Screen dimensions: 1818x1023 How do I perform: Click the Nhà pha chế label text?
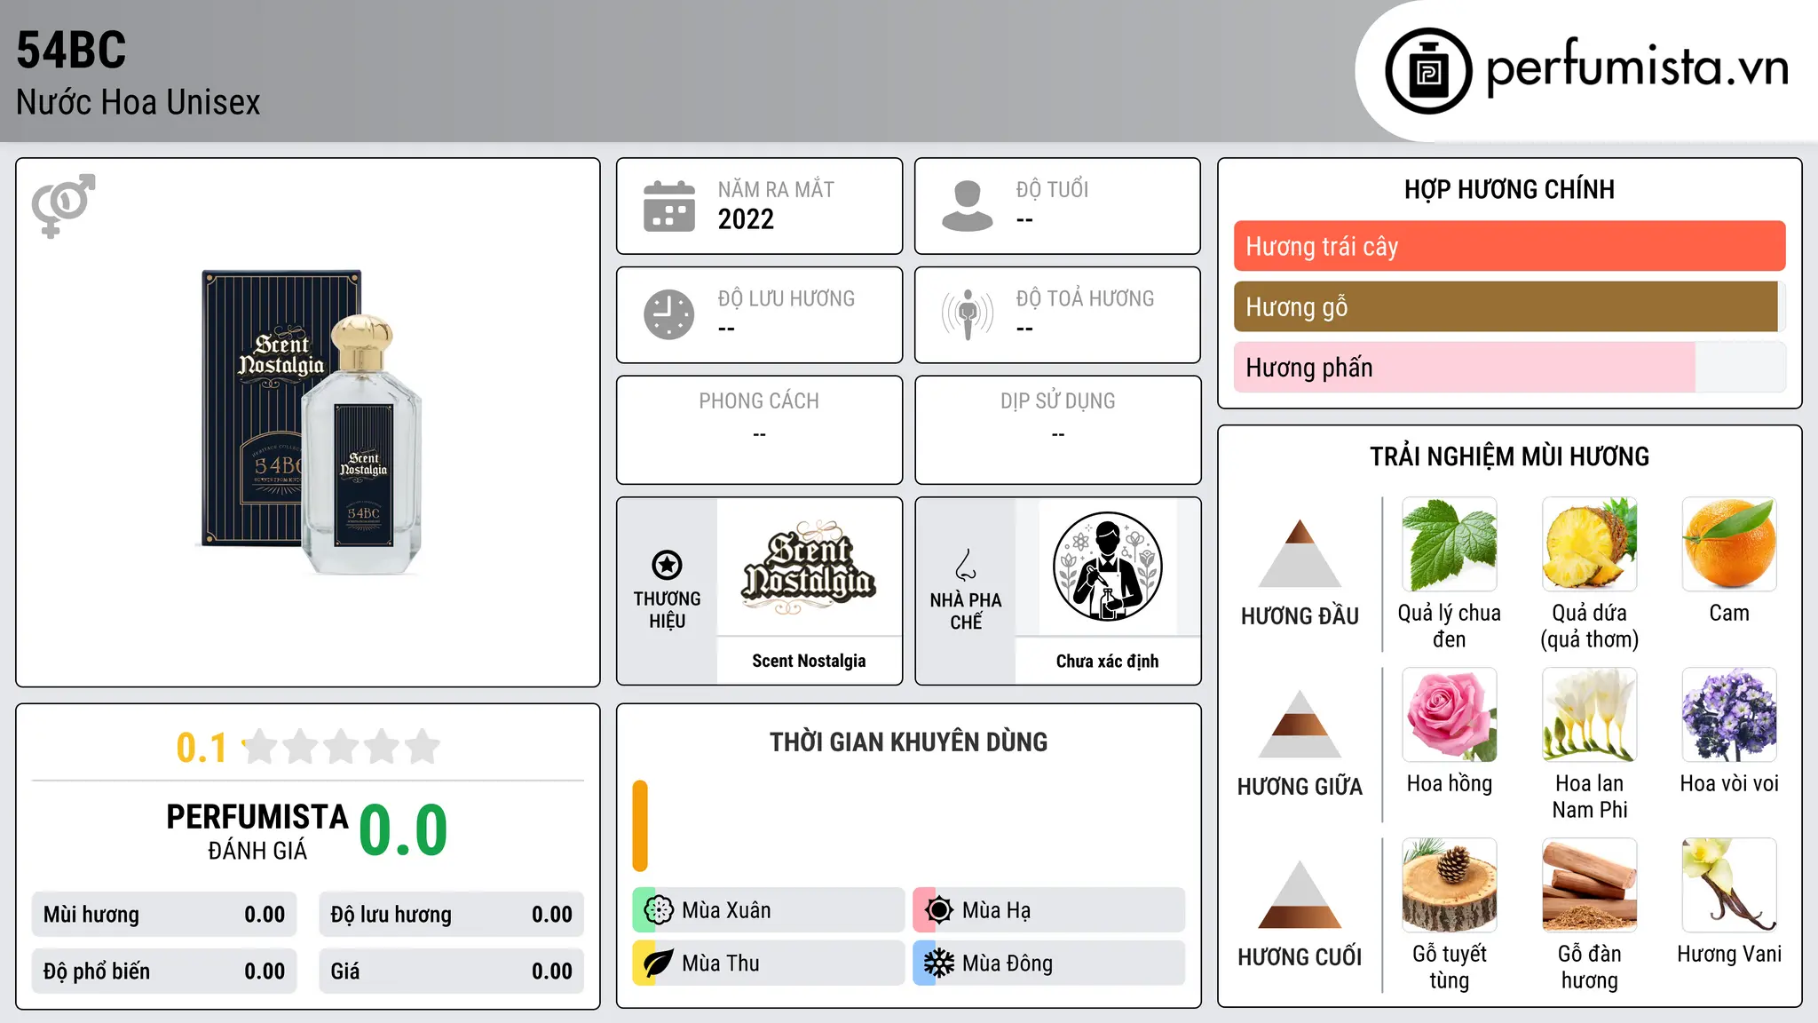click(x=966, y=611)
